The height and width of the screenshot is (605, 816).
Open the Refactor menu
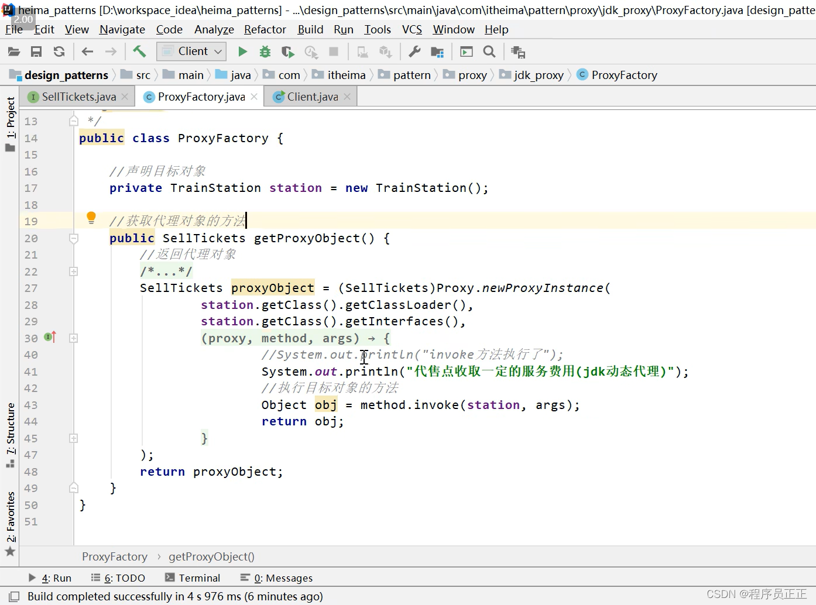[x=265, y=29]
